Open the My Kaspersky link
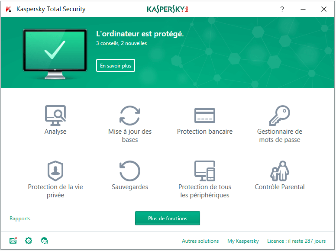 coord(243,241)
